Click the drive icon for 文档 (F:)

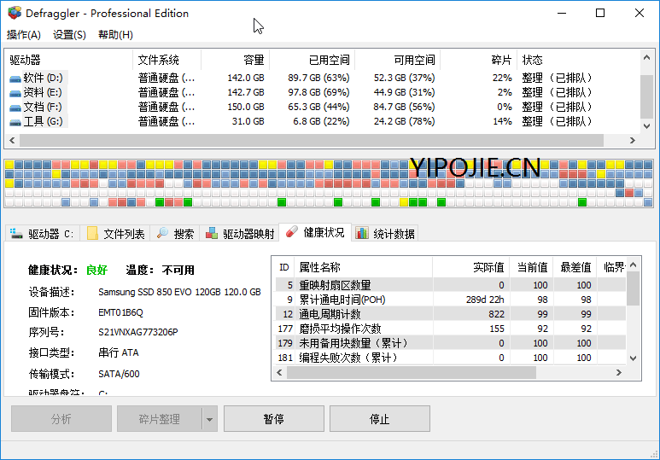click(15, 108)
